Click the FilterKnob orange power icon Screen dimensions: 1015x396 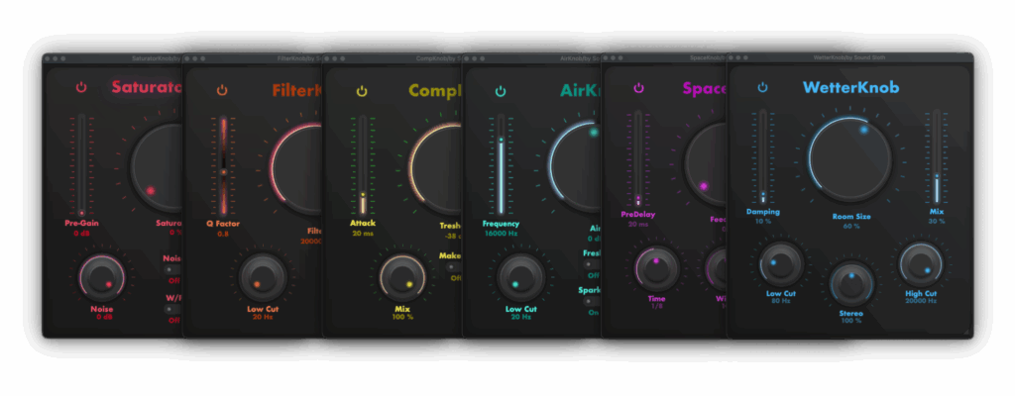(x=222, y=90)
